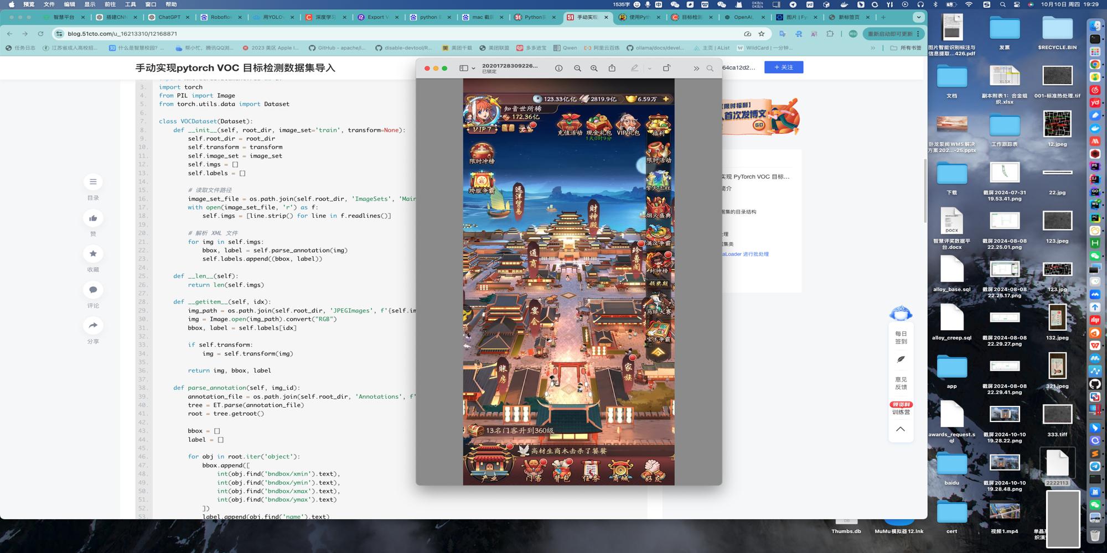Viewport: 1107px width, 553px height.
Task: Click the blog page vertical scrollbar
Action: pos(925,190)
